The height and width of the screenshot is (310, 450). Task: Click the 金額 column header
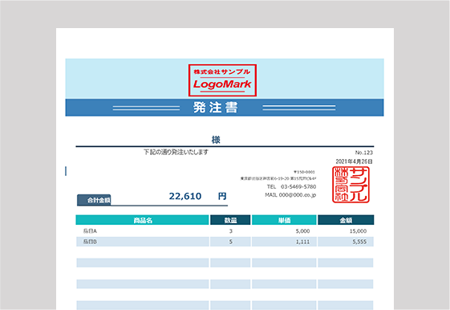(346, 220)
